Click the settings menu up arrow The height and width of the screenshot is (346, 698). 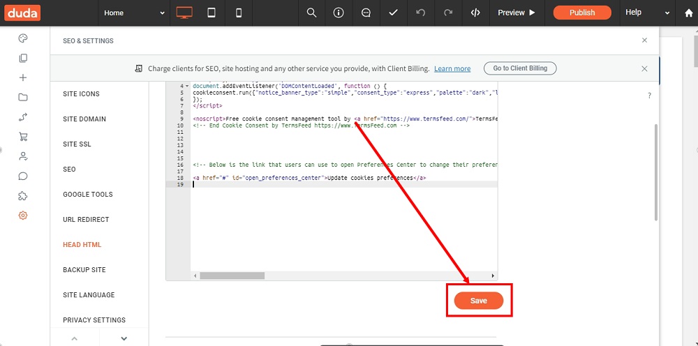(x=75, y=338)
